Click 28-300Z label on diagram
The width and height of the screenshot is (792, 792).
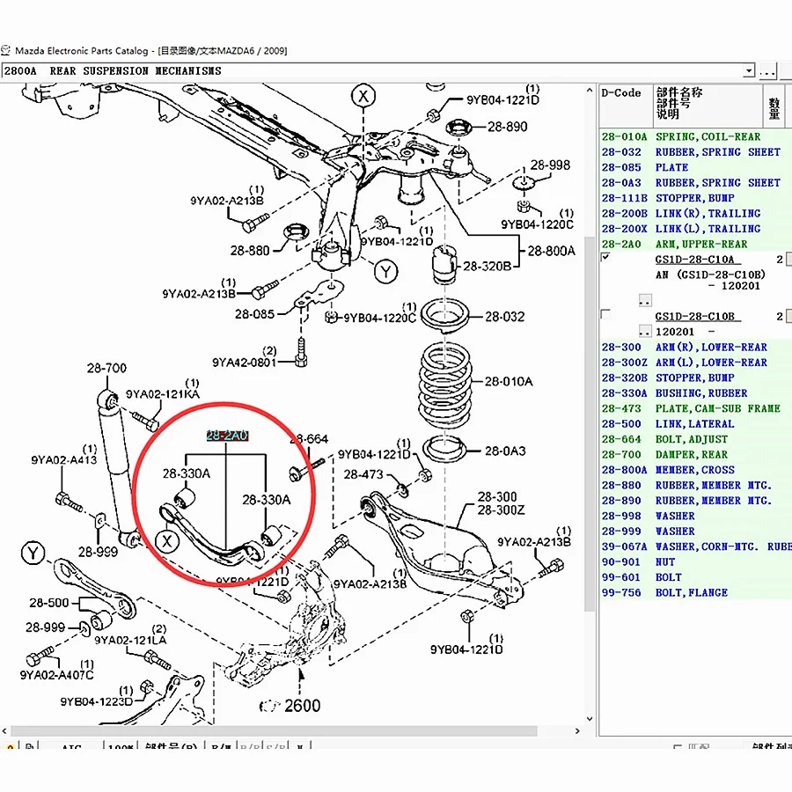501,510
